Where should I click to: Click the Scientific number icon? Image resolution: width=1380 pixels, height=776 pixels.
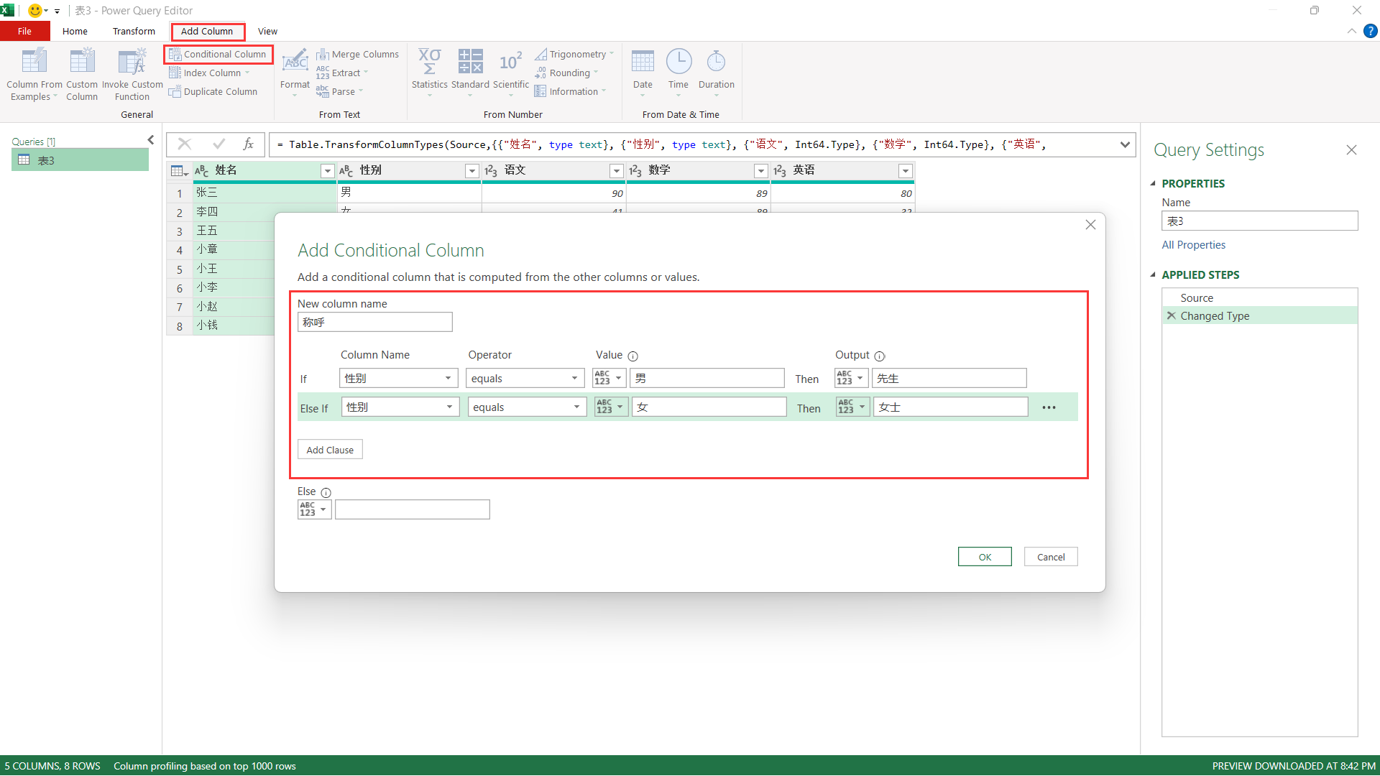tap(510, 63)
